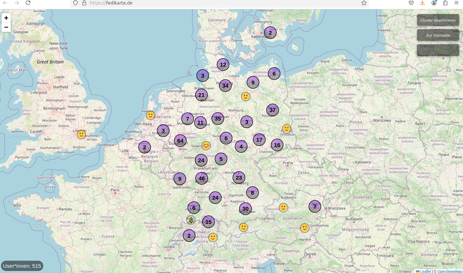This screenshot has width=463, height=273.
Task: Open cluster 6 at Freiburg
Action: tap(194, 208)
